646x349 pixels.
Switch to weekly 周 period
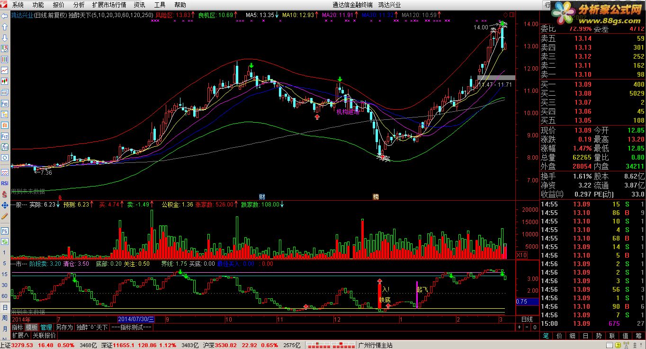tap(4, 318)
